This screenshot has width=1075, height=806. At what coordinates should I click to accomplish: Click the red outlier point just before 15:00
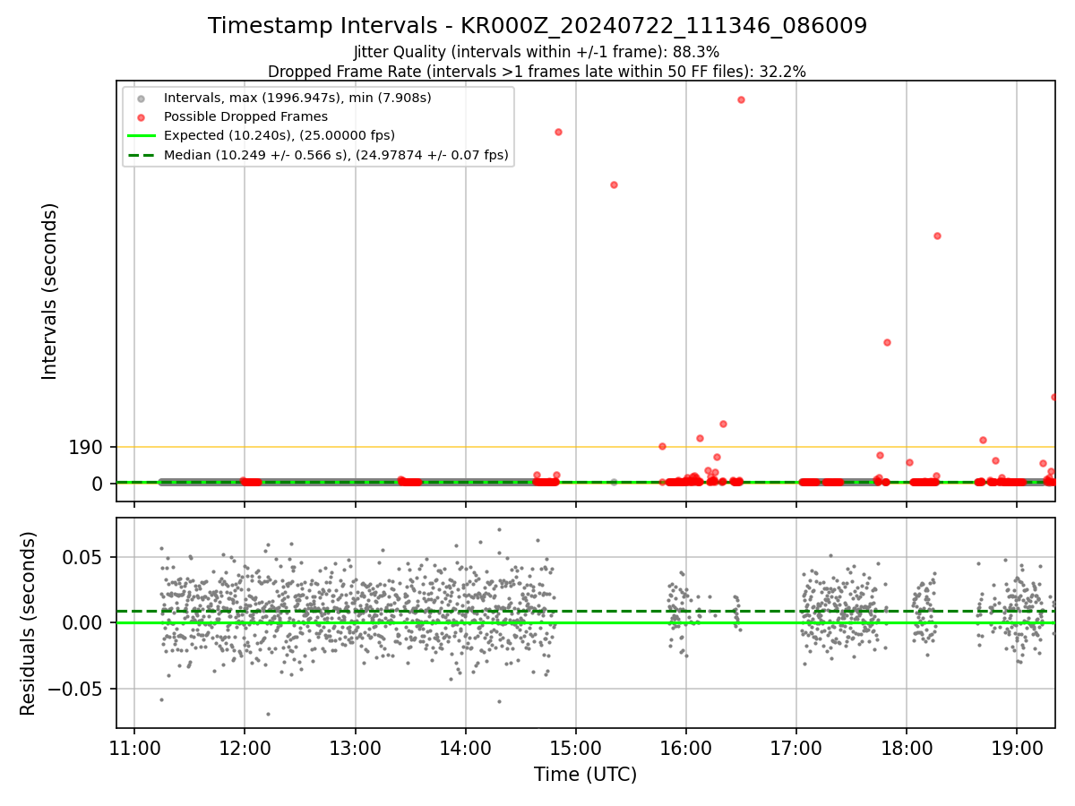[558, 132]
